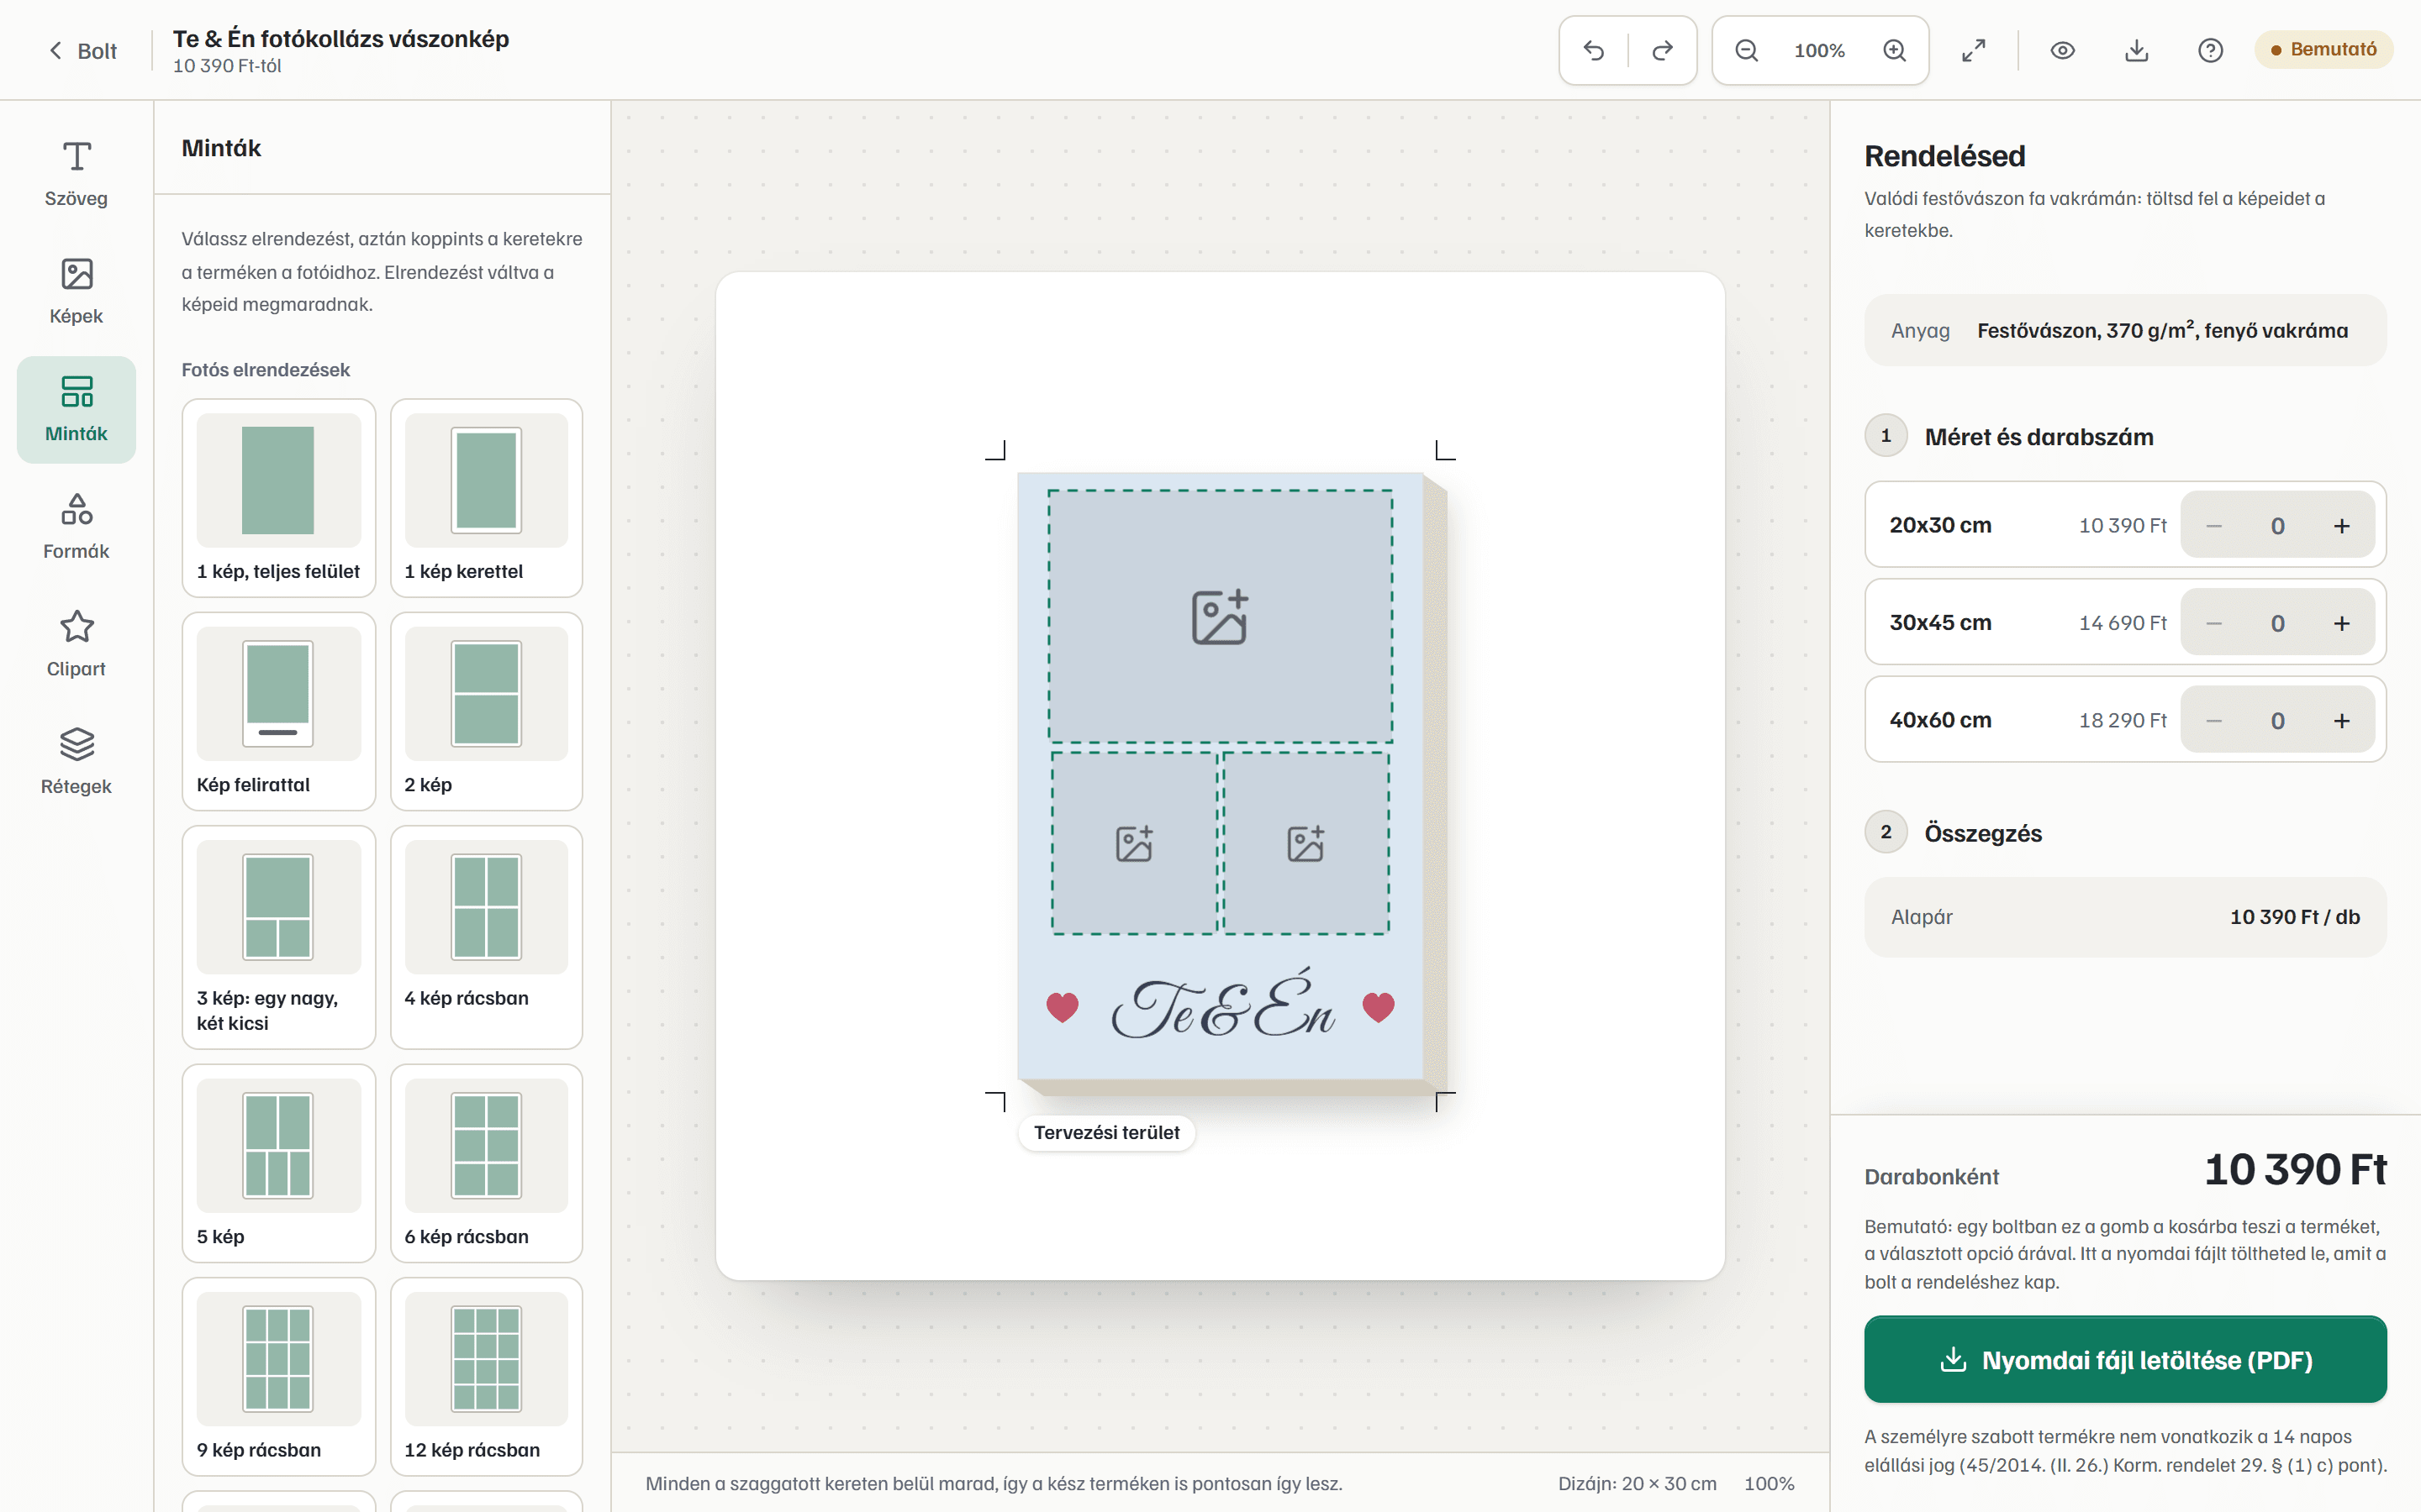The image size is (2421, 1512).
Task: Open help with the question mark icon
Action: tap(2211, 50)
